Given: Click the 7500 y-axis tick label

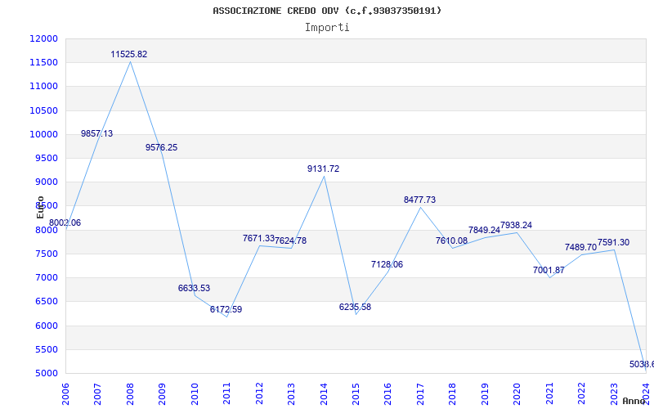Looking at the screenshot, I should tap(46, 254).
